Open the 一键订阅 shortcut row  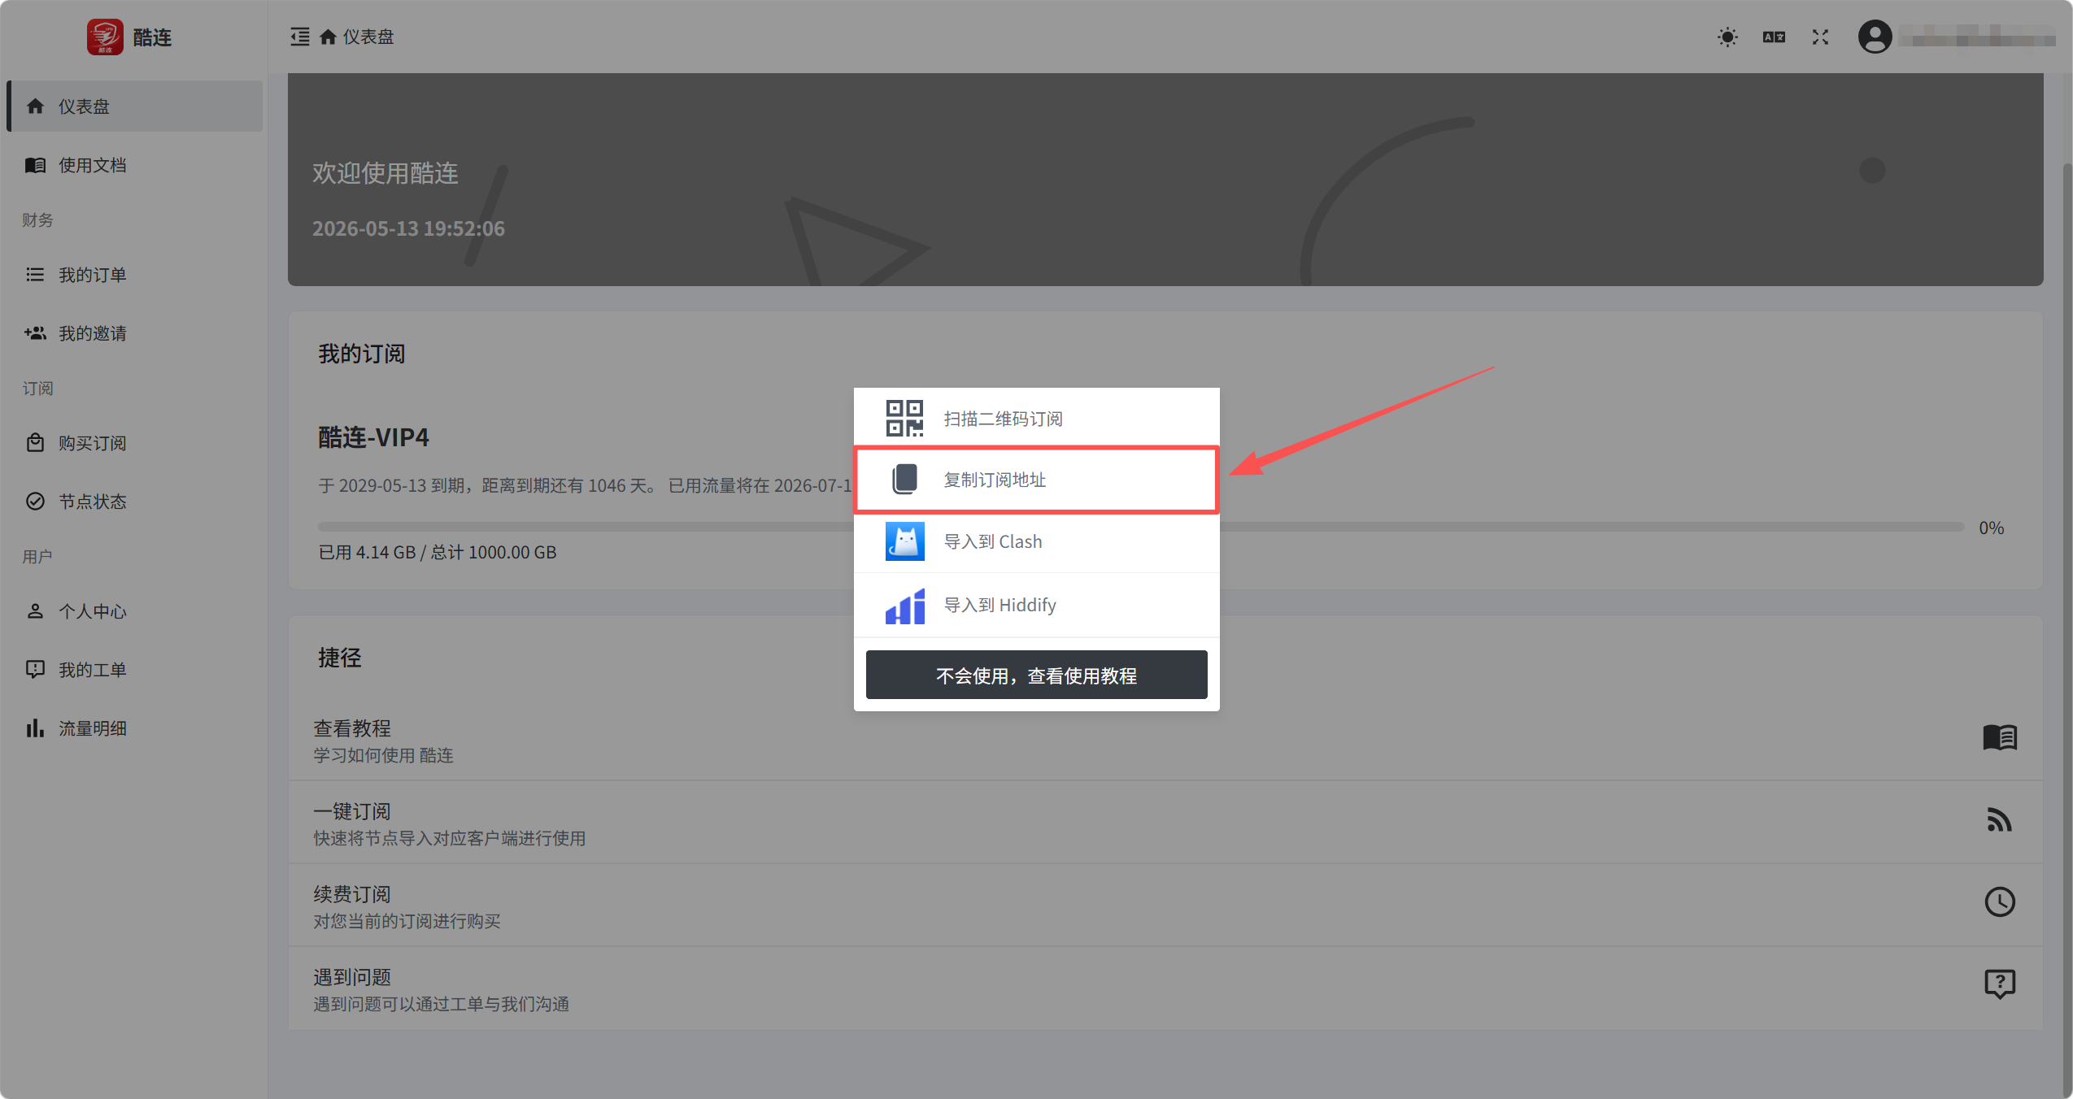click(1165, 823)
